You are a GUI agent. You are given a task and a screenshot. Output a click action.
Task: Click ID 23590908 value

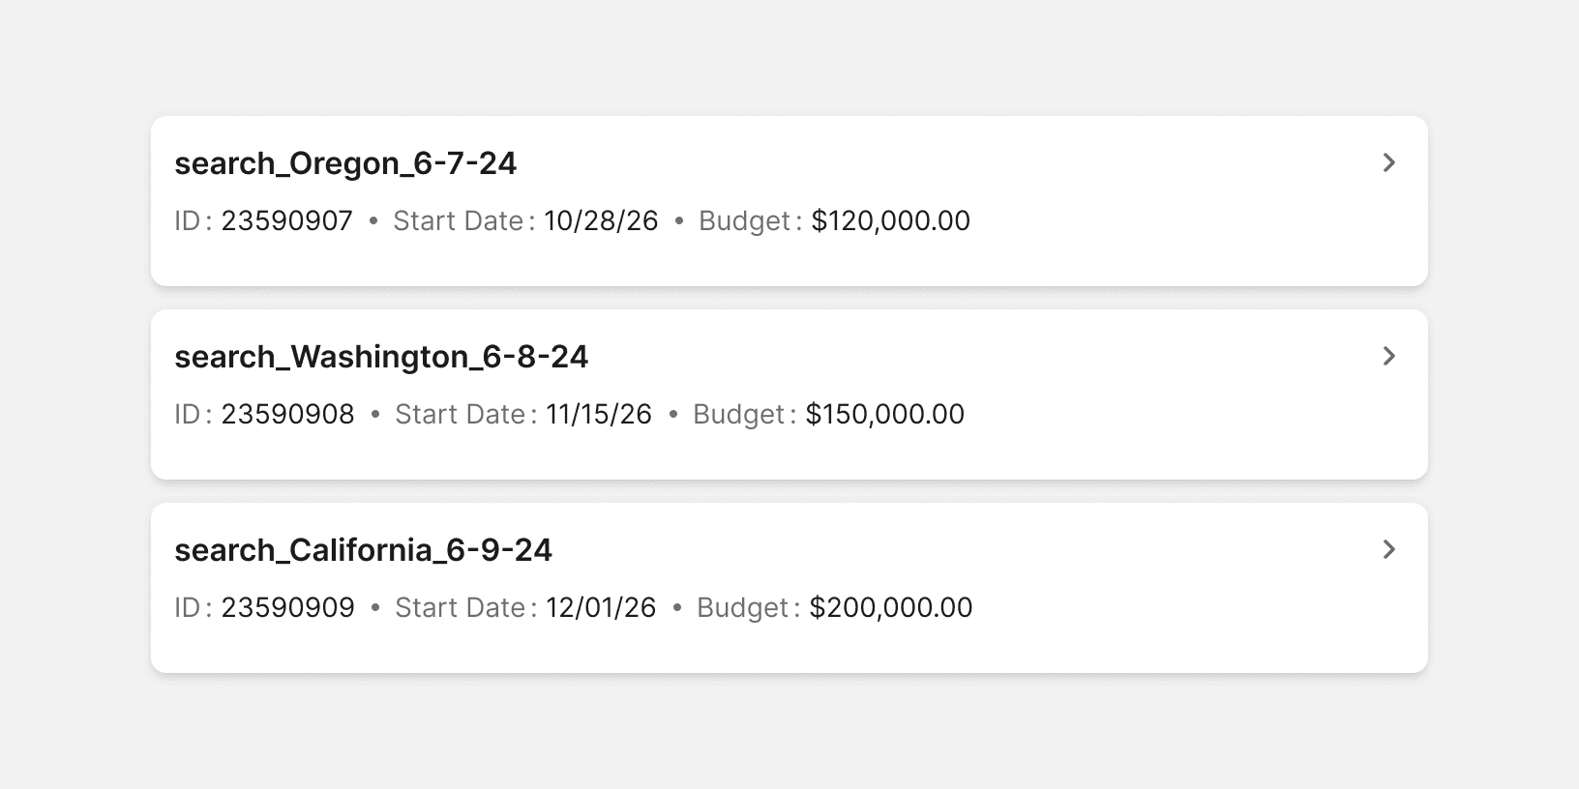pos(288,414)
